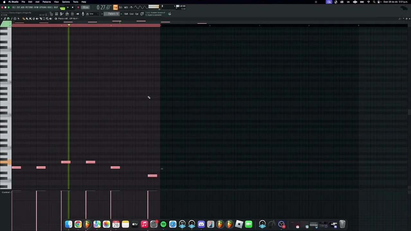Open the Add menu in the macOS menu bar
Image resolution: width=411 pixels, height=231 pixels.
37,2
